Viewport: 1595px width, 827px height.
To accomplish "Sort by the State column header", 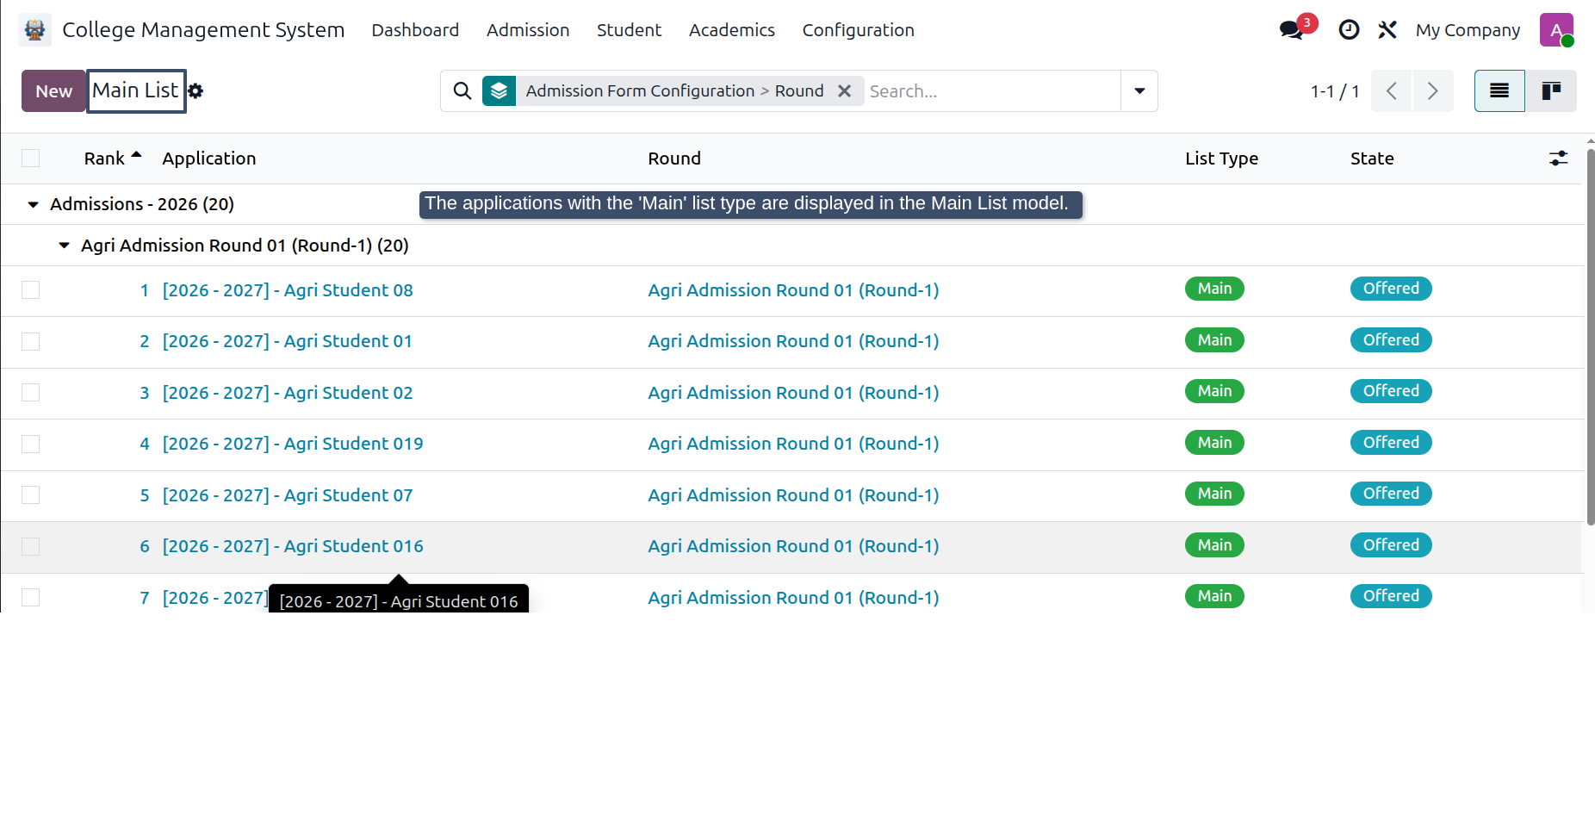I will 1372,159.
